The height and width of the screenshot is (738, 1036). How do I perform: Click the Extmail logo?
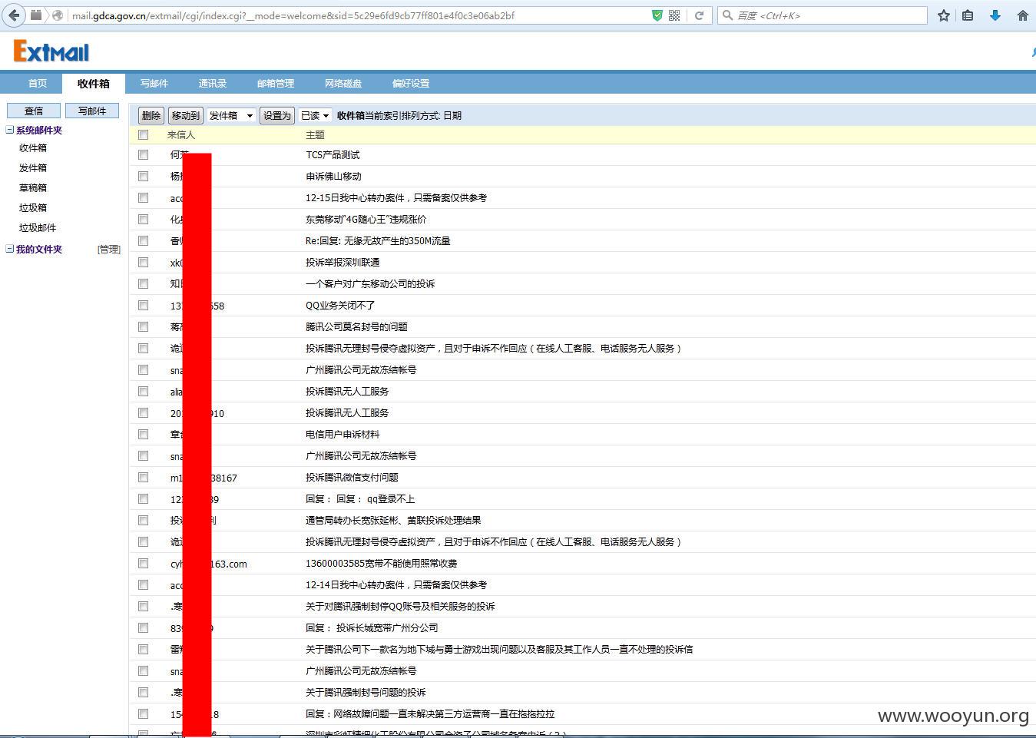pyautogui.click(x=51, y=51)
